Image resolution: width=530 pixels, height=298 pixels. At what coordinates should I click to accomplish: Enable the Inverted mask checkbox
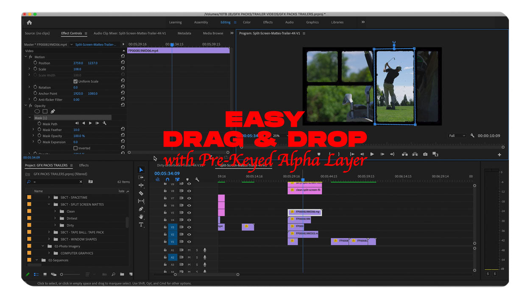coord(75,148)
